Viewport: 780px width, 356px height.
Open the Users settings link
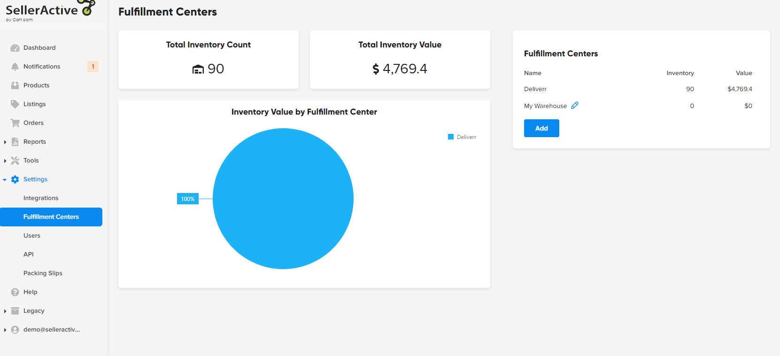(x=32, y=236)
